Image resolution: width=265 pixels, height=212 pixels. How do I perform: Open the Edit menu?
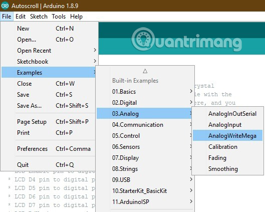tap(21, 17)
